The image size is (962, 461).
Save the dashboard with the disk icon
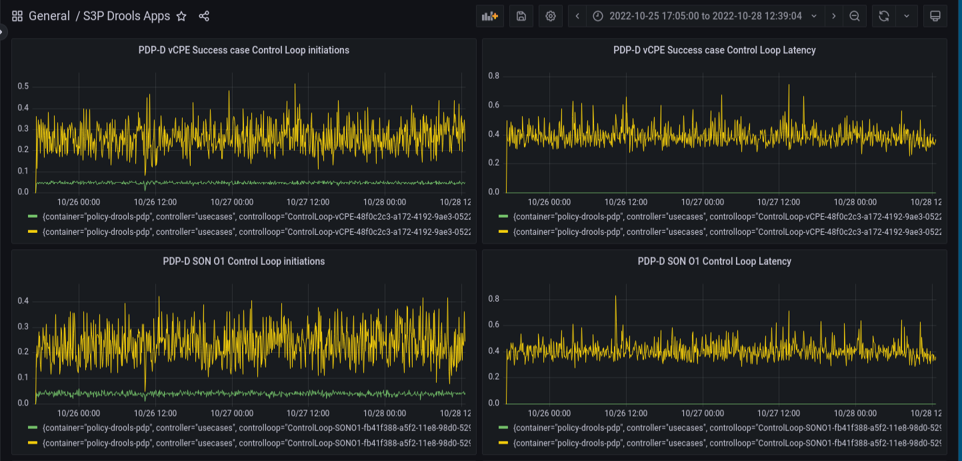[521, 16]
